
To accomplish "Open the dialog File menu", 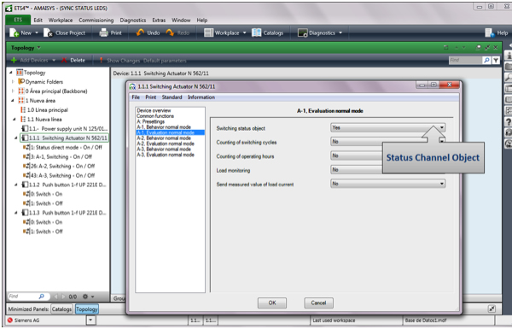I will coord(136,97).
